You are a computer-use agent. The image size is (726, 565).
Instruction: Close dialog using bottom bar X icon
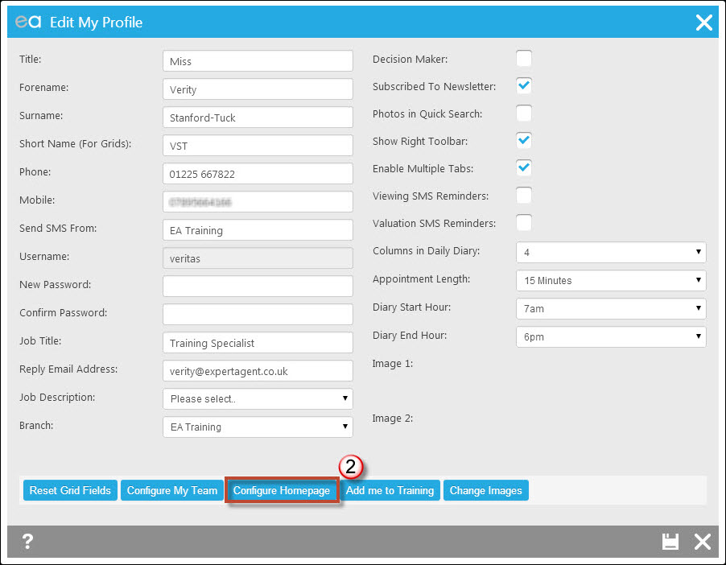pos(703,541)
